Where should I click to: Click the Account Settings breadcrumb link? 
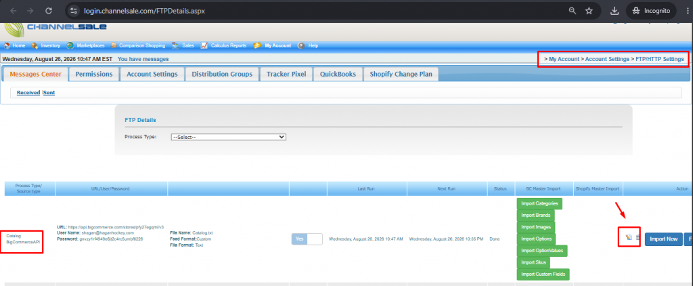tap(607, 59)
